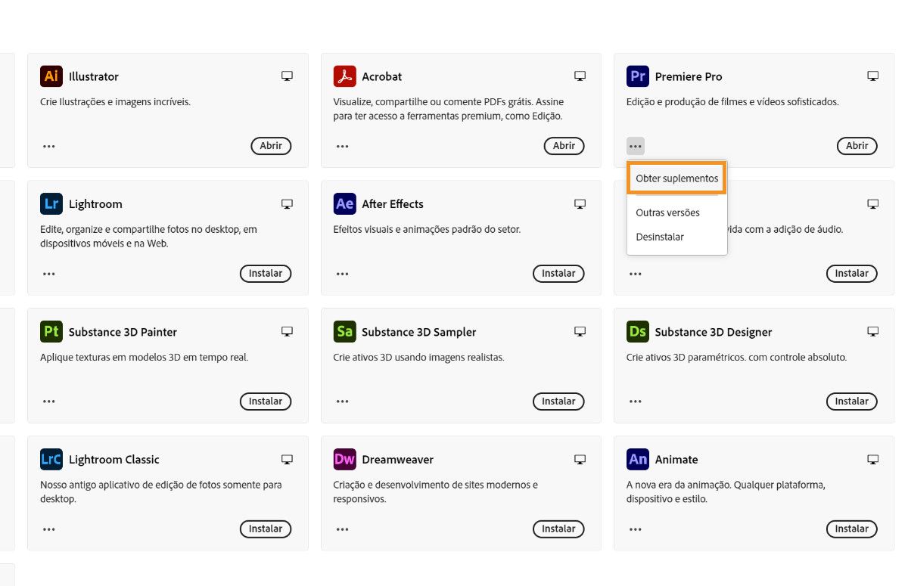The image size is (908, 586).
Task: Select the Animate app icon
Action: (x=637, y=459)
